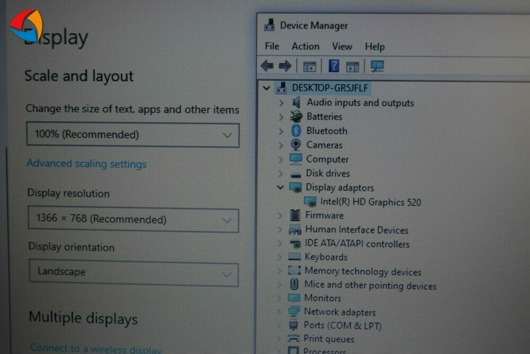Select the Memory technology devices row
Screen dimensions: 530x354
[x=363, y=271]
